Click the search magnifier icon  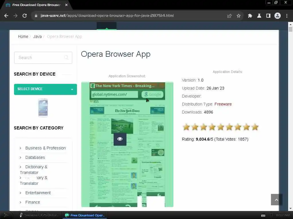(x=66, y=58)
